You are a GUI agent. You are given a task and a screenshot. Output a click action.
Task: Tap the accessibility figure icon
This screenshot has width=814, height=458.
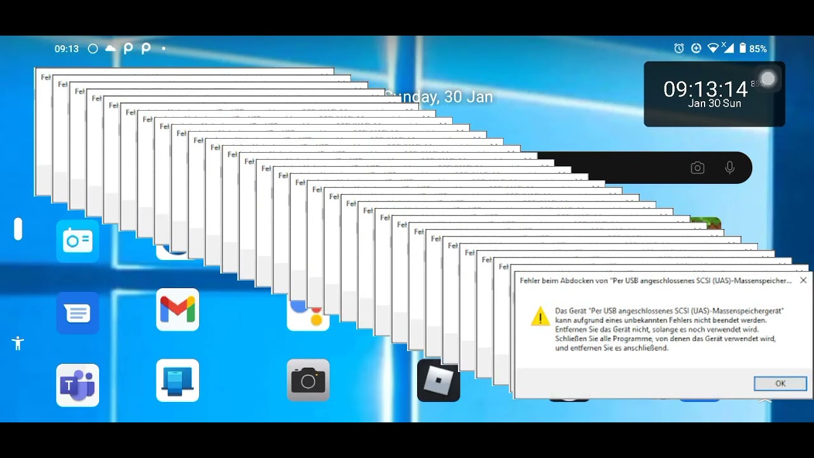pyautogui.click(x=18, y=343)
